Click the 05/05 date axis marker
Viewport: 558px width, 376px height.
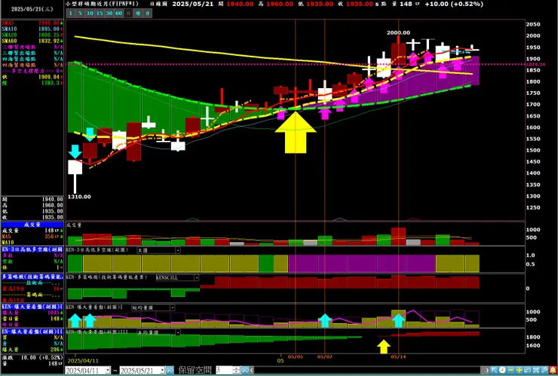[x=296, y=356]
